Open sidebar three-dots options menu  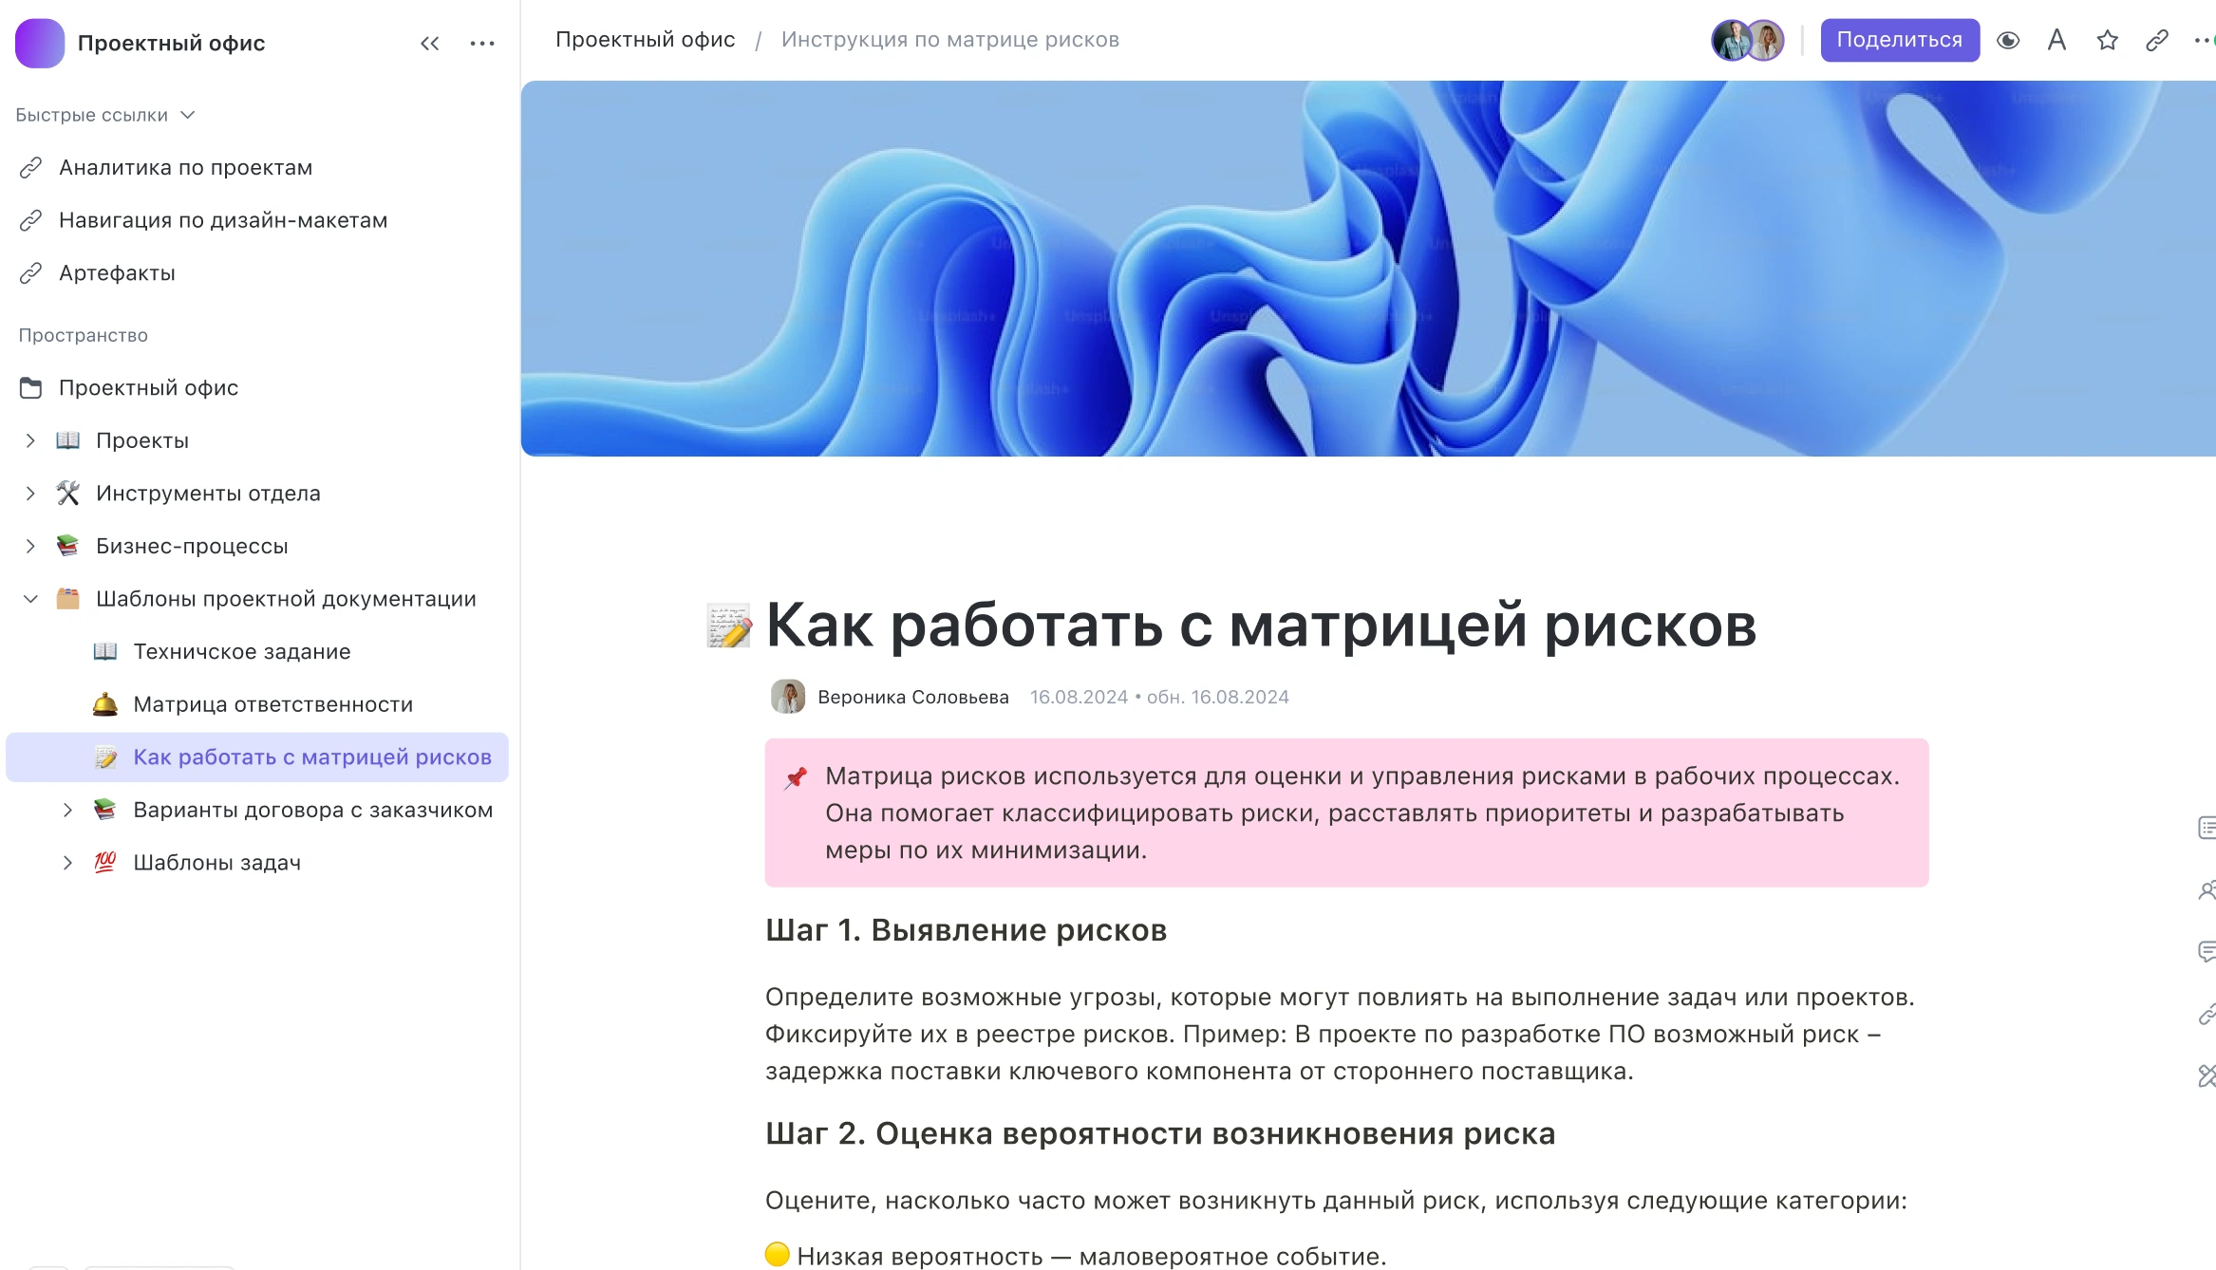pos(482,43)
